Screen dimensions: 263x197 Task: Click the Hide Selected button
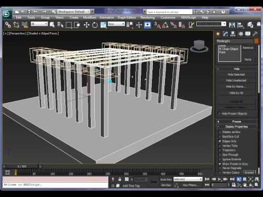[236, 74]
